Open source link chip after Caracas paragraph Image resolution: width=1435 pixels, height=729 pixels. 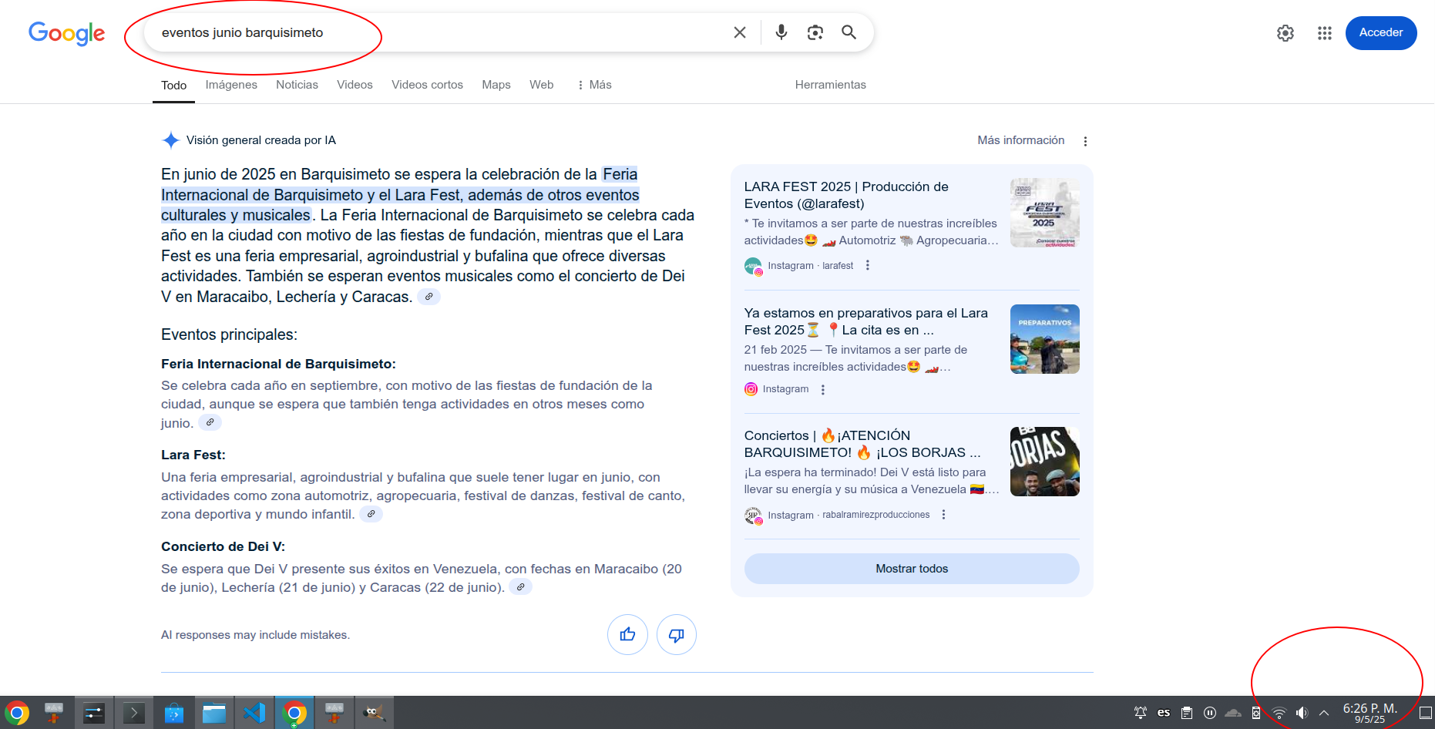[x=428, y=297]
